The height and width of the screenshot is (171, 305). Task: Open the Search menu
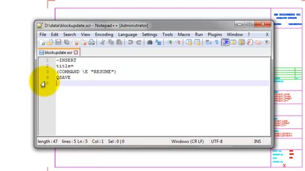[70, 35]
